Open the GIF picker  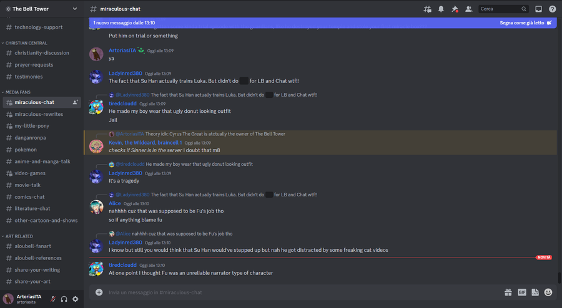coord(522,292)
